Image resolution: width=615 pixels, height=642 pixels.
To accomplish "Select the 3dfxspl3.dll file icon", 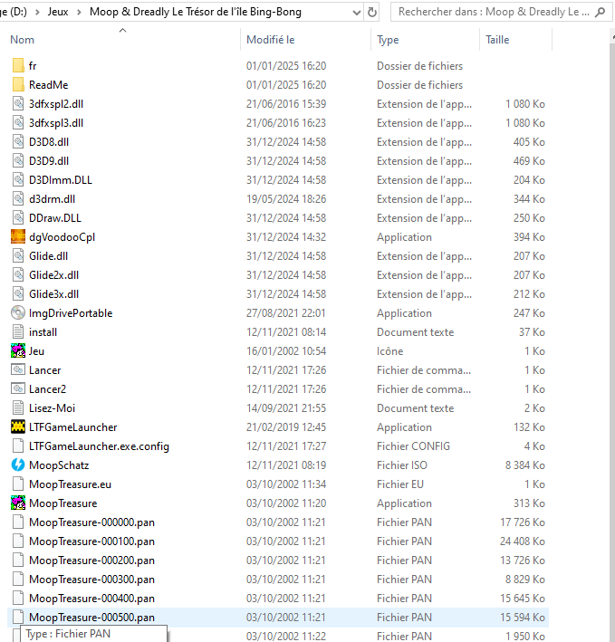I will pos(18,123).
